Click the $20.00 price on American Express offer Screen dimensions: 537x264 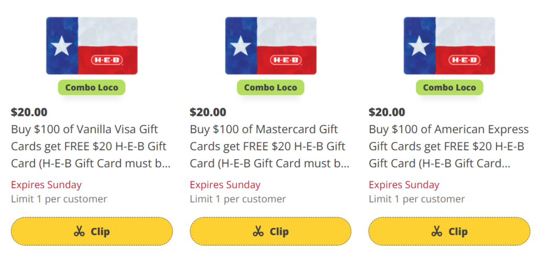(387, 112)
